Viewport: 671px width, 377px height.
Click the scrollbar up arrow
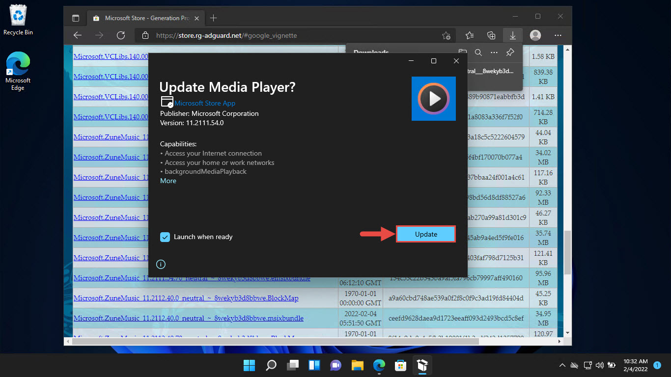pyautogui.click(x=568, y=49)
